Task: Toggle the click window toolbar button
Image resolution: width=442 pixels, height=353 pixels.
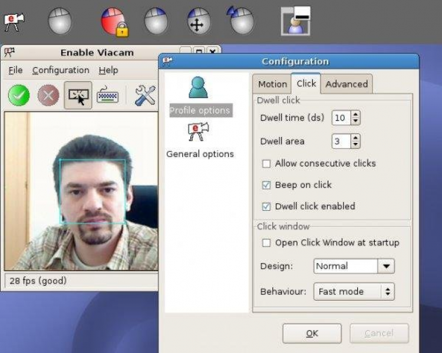Action: coord(78,95)
